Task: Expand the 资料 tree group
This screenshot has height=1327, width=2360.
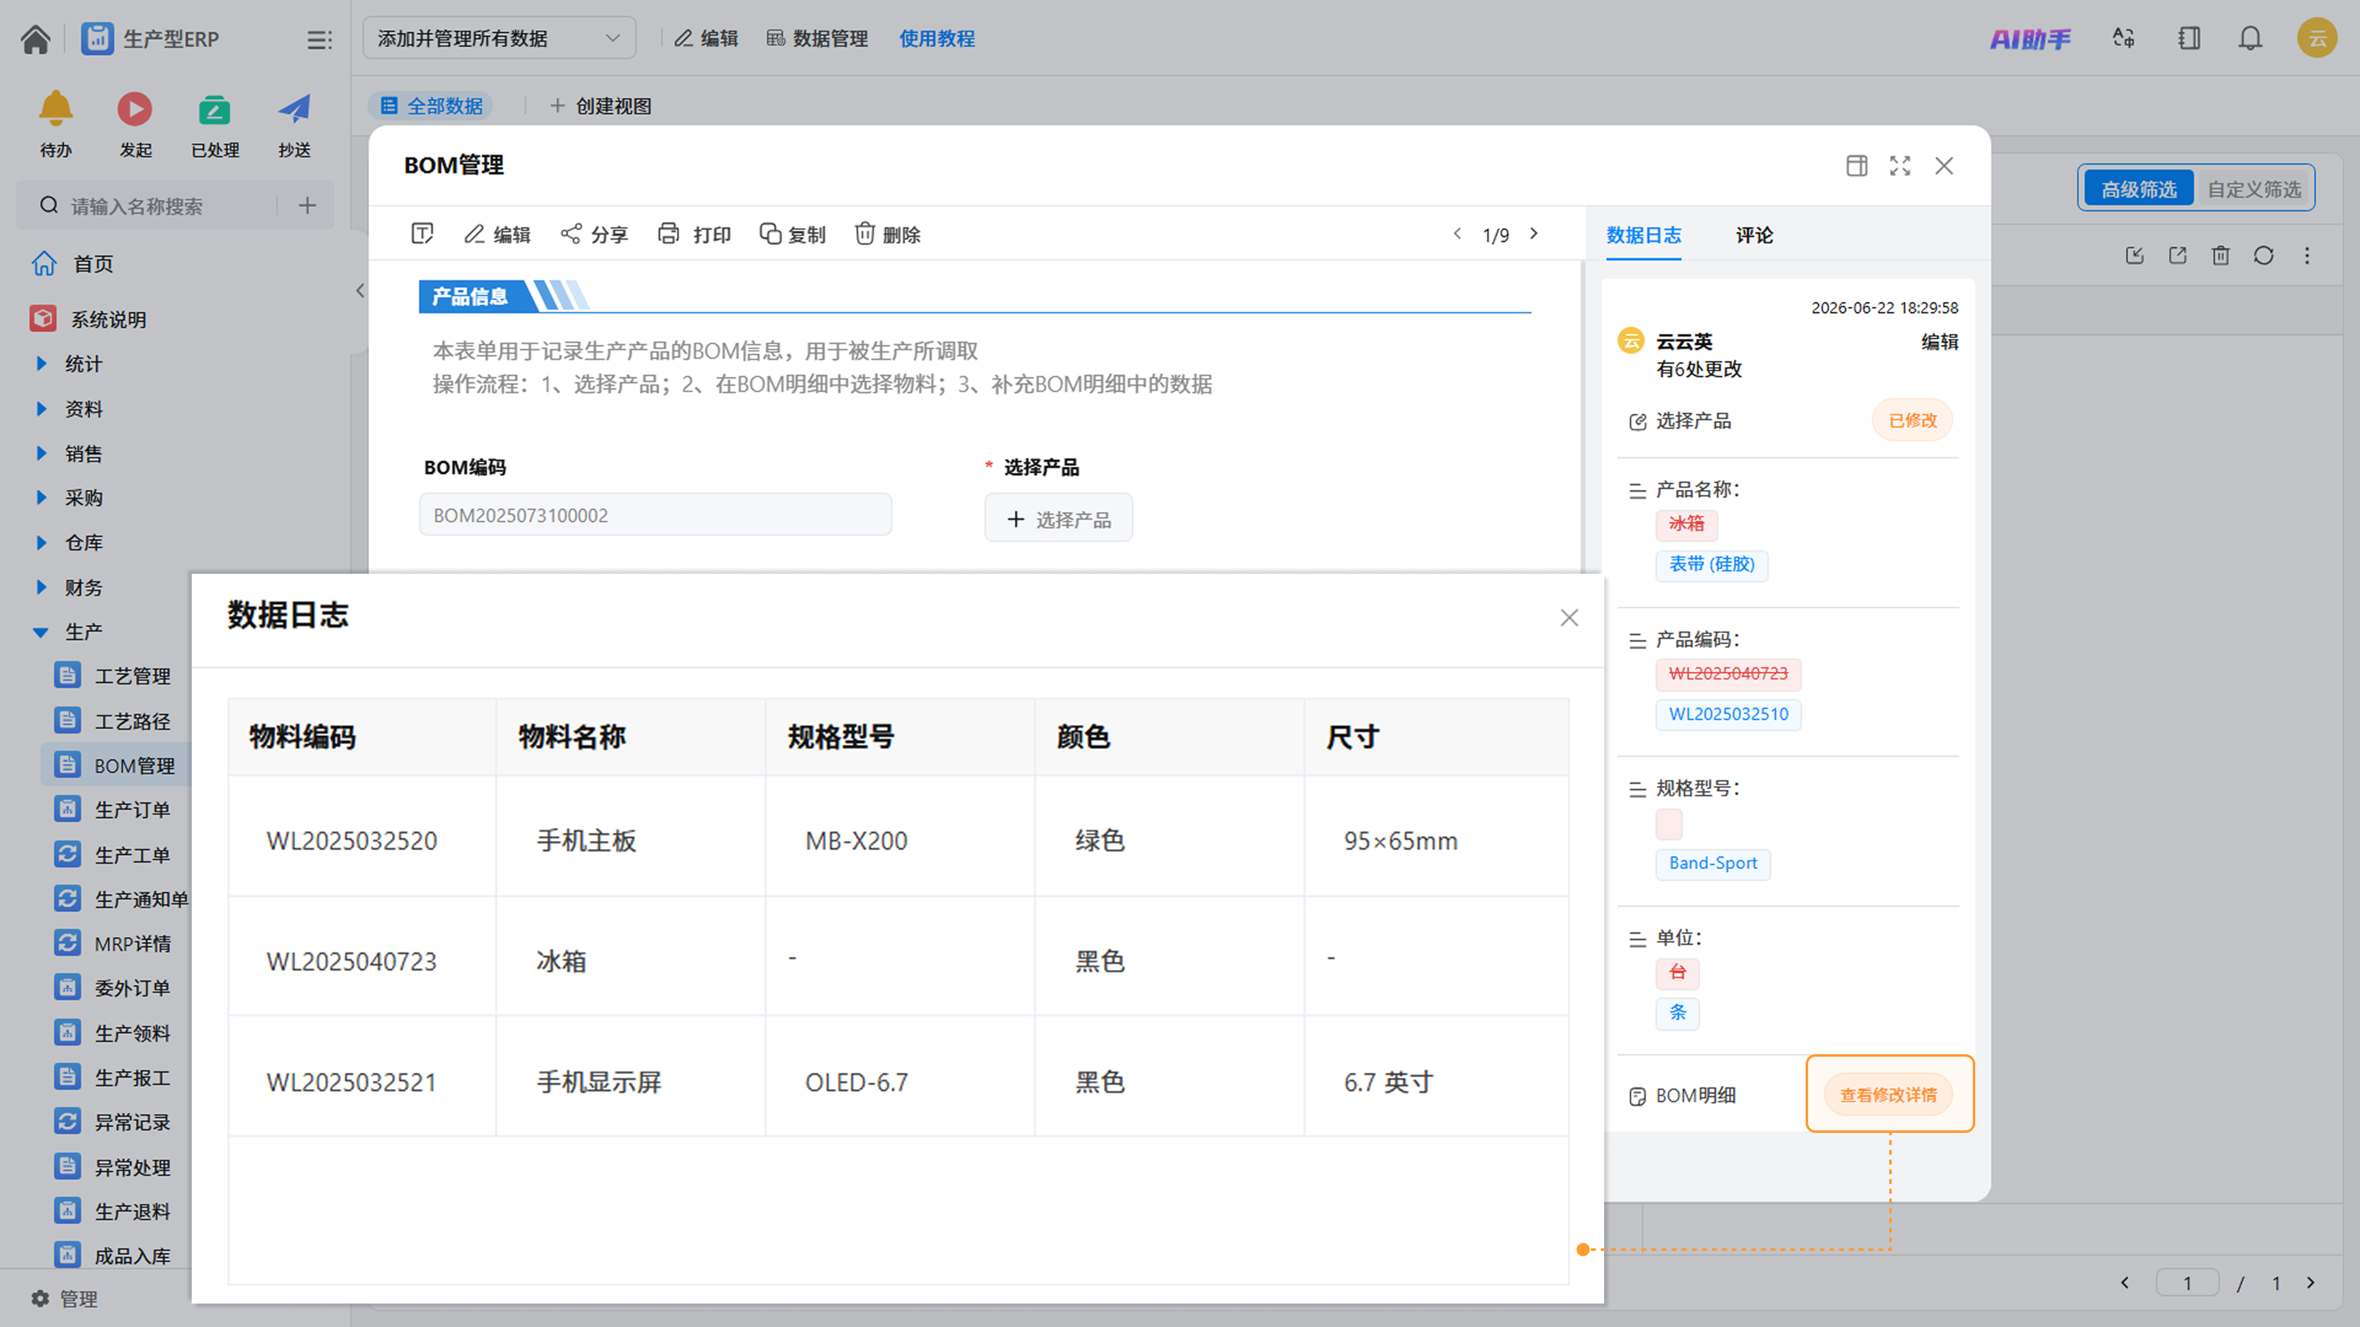Action: [41, 409]
